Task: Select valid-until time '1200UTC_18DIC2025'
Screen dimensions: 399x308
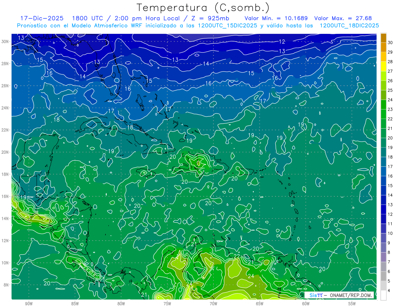Action: 349,26
